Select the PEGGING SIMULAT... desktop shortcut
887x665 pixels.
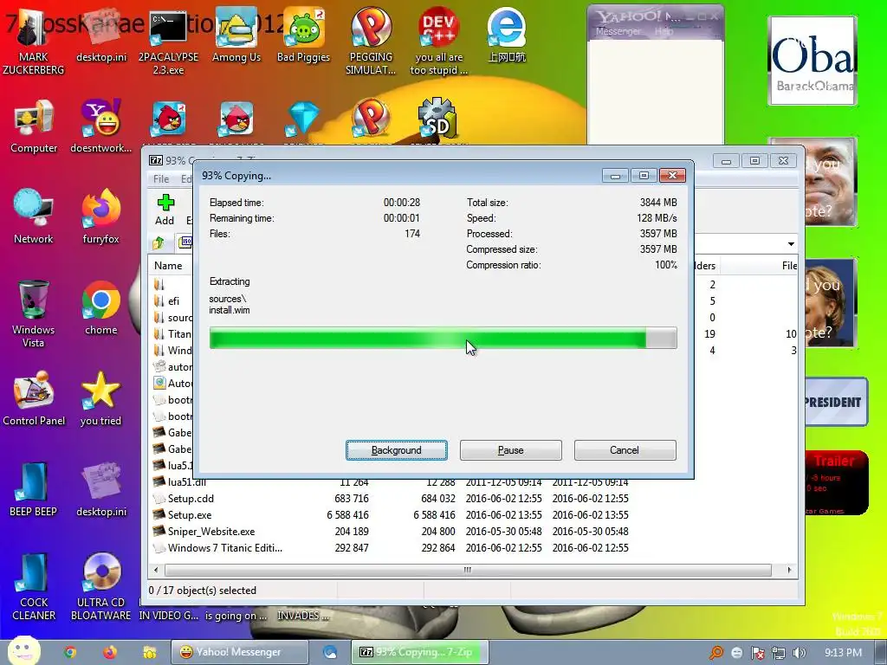coord(371,41)
